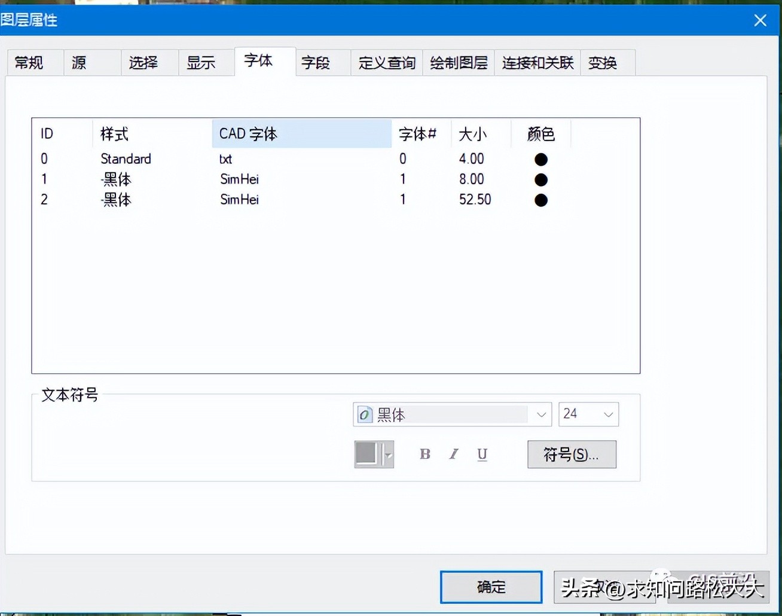The height and width of the screenshot is (616, 782).
Task: Click the gray color swatch preview square
Action: tap(367, 454)
